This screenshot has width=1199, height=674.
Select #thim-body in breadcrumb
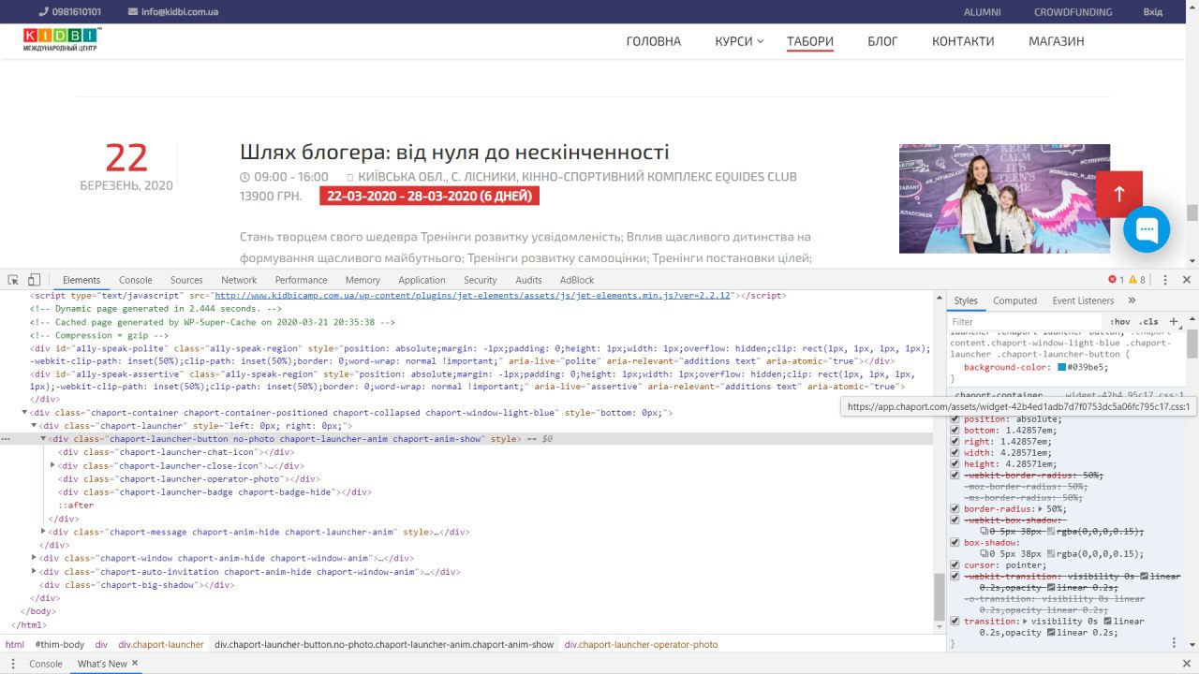[x=60, y=644]
